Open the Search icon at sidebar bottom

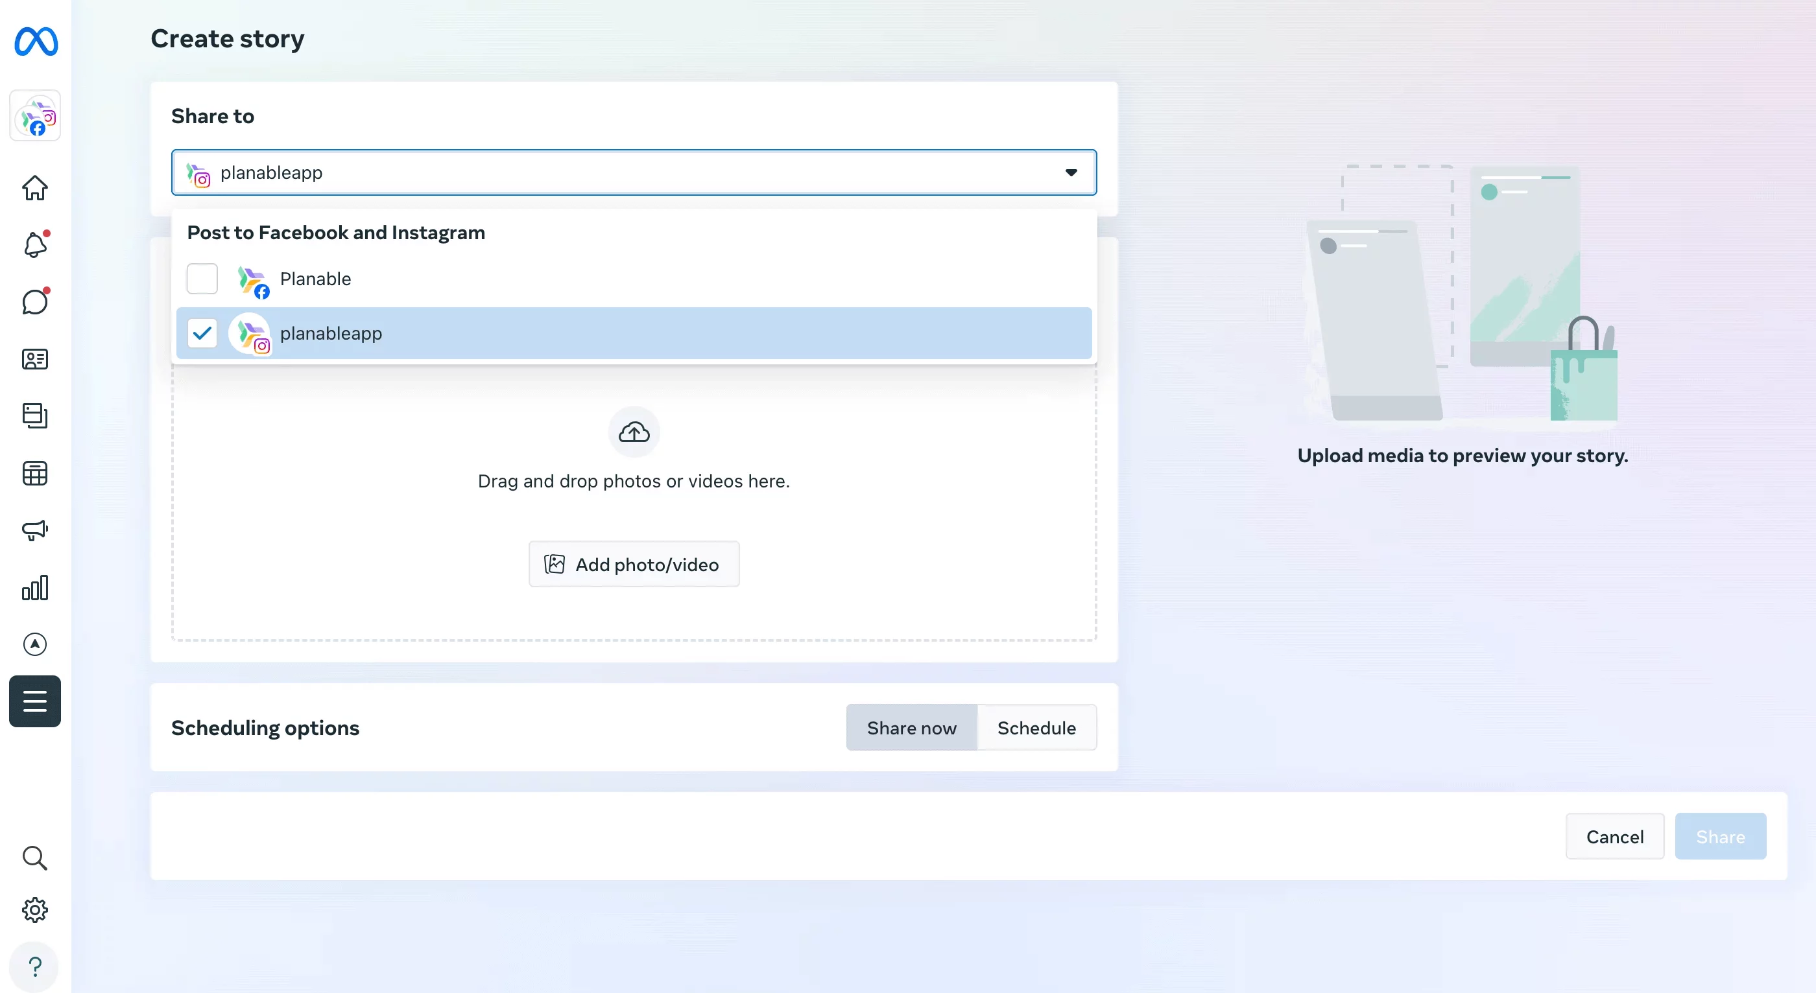tap(34, 858)
